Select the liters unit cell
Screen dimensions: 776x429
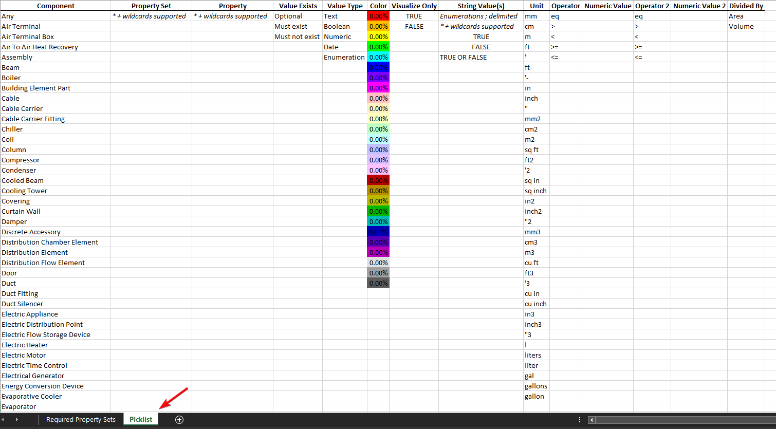click(x=537, y=355)
